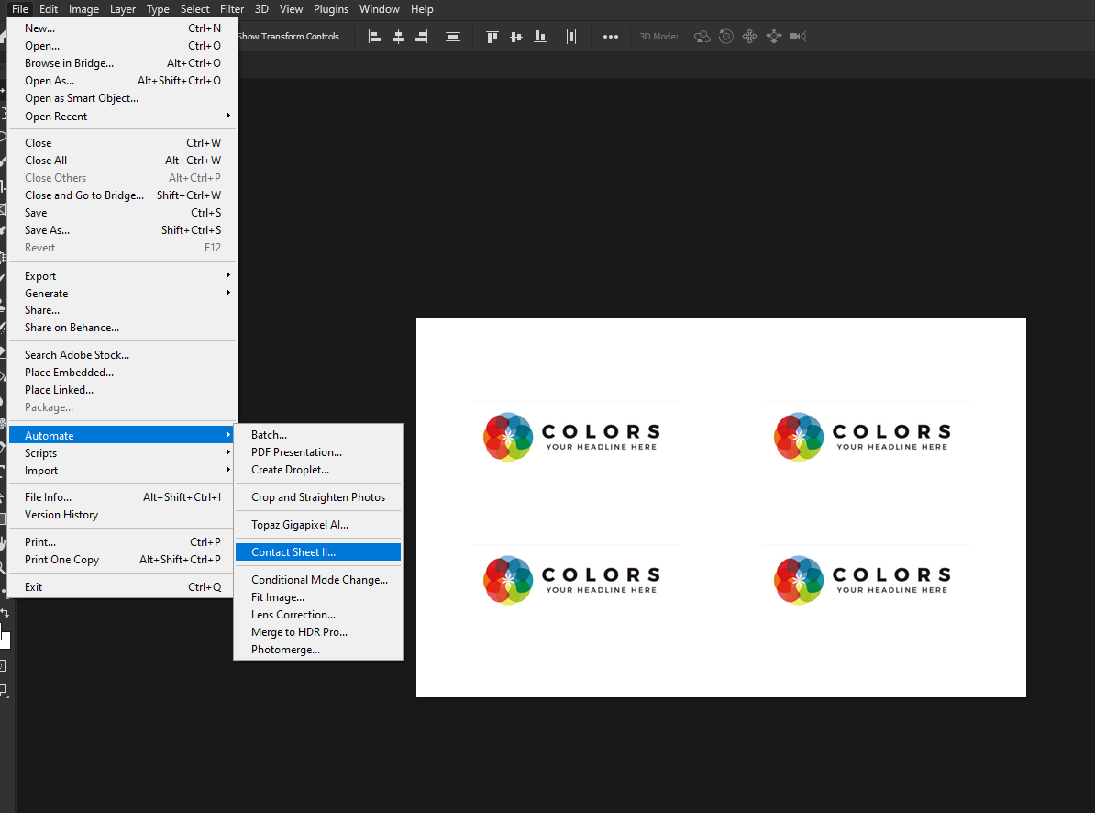
Task: Expand the Open Recent submenu
Action: pyautogui.click(x=122, y=116)
